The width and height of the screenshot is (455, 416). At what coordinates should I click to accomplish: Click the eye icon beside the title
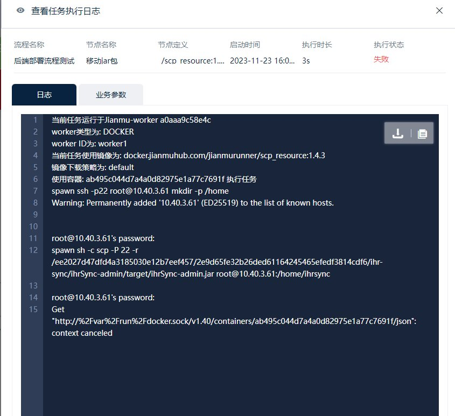coord(20,11)
